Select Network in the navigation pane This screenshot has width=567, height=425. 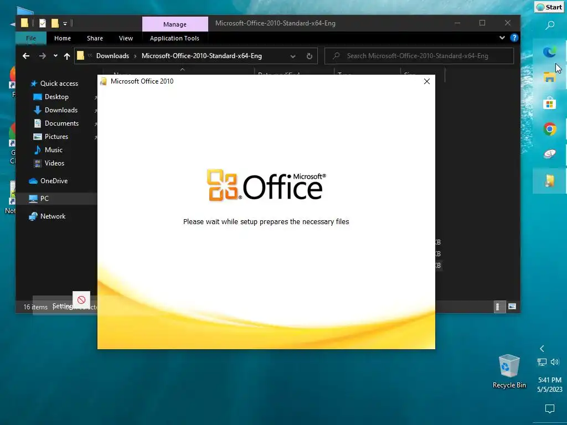pyautogui.click(x=53, y=216)
